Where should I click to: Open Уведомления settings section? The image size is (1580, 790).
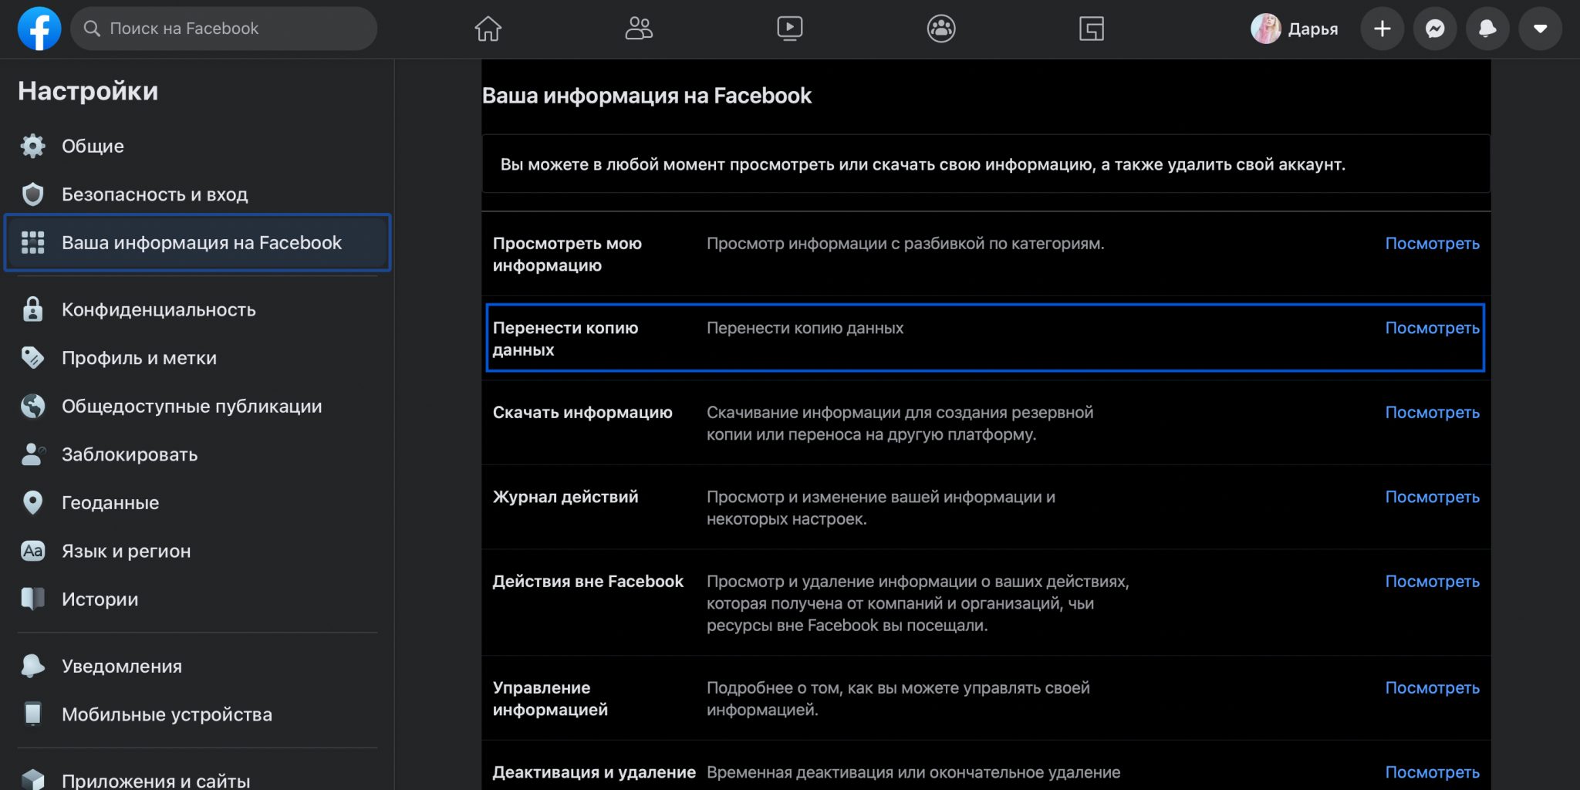[122, 666]
